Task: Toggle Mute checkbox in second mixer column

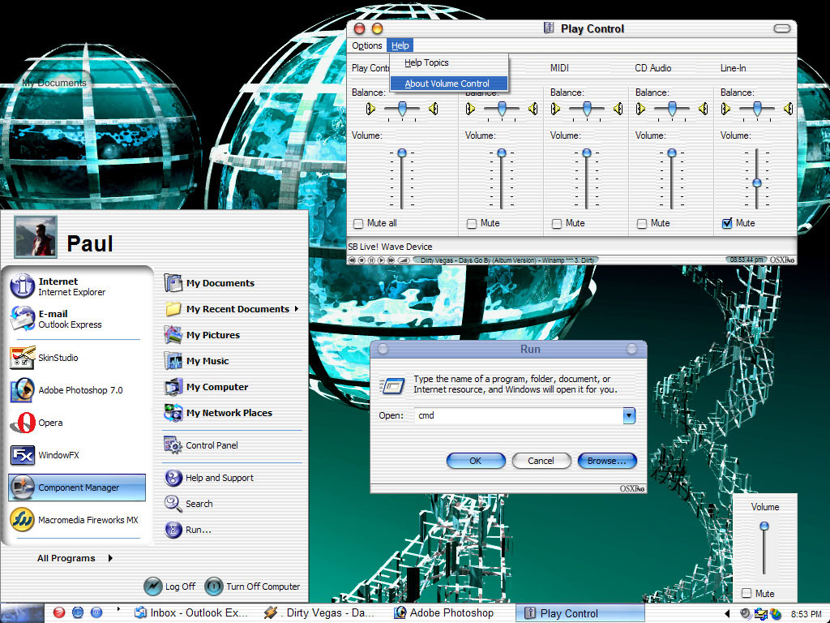Action: pos(472,224)
